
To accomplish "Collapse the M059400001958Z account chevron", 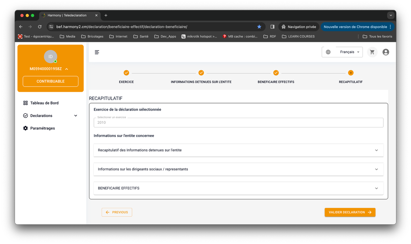I will [67, 69].
